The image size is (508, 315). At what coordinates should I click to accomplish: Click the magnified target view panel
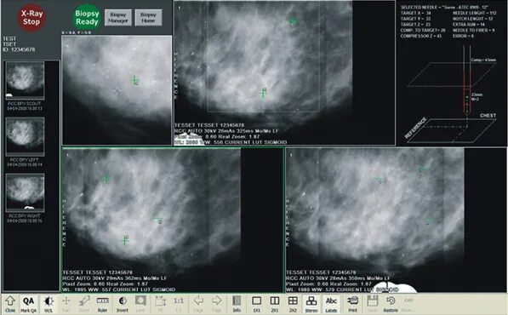[x=117, y=90]
